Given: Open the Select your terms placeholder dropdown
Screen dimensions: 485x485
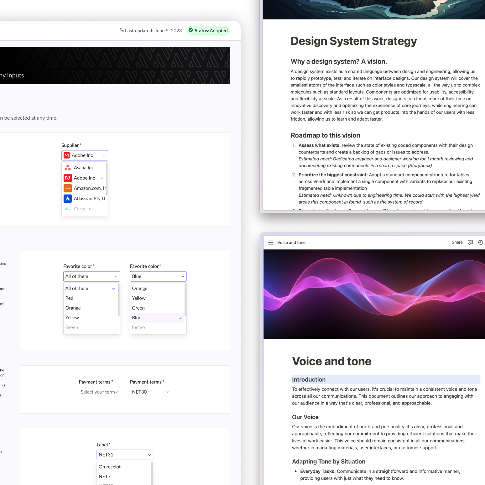Looking at the screenshot, I should tap(99, 392).
